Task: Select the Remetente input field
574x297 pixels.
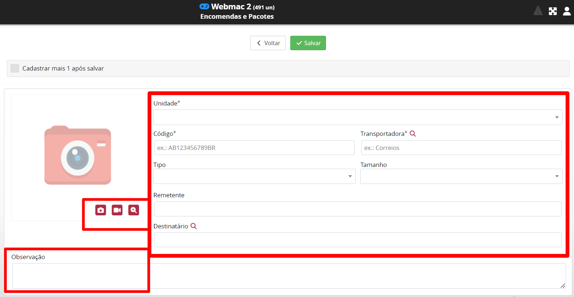Action: click(358, 209)
